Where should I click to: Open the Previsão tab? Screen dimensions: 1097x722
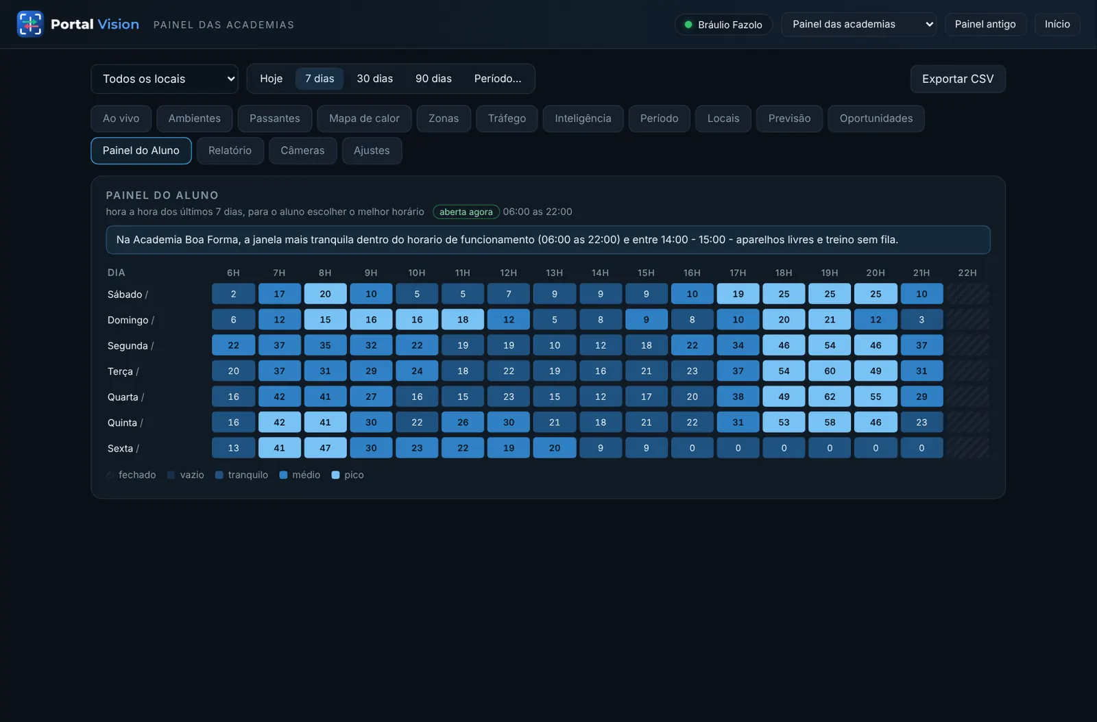(789, 119)
